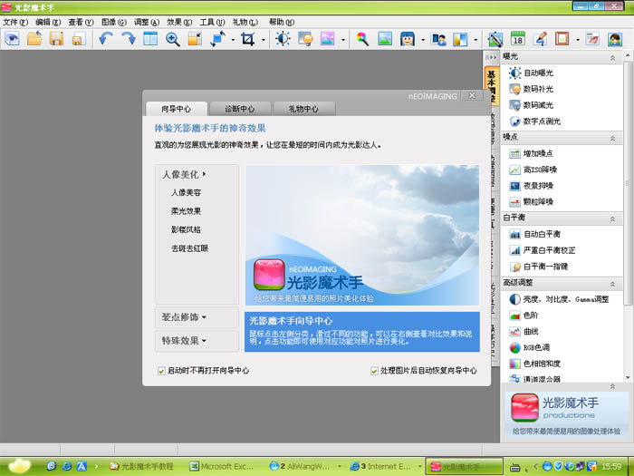Open the 色相饱和度 adjustment

(534, 364)
